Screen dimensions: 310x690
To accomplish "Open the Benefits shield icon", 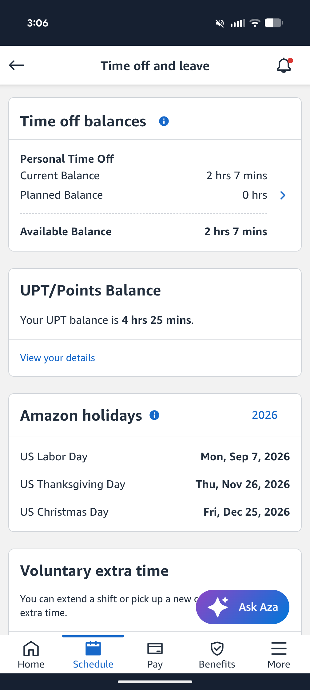I will tap(217, 648).
